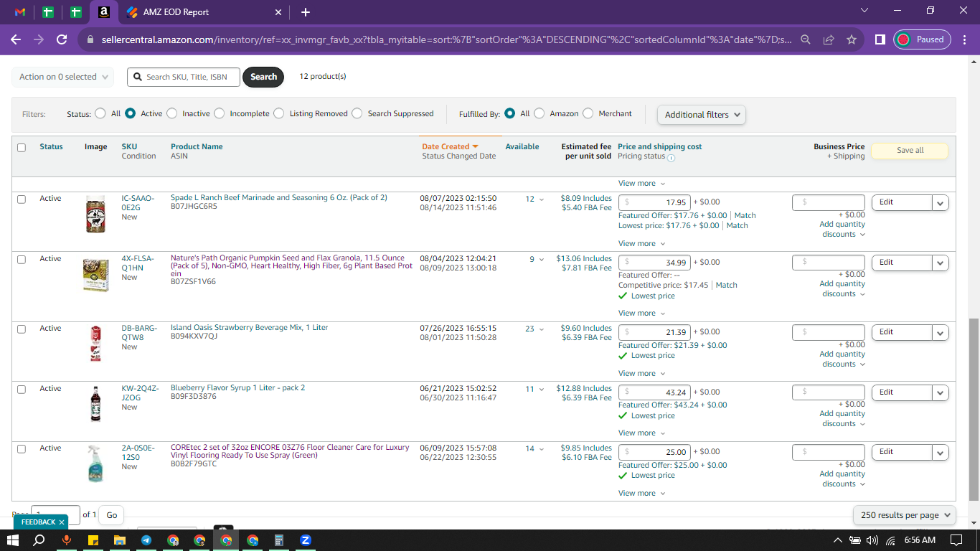Viewport: 980px width, 551px height.
Task: Filter by Listing Removed status
Action: (x=279, y=113)
